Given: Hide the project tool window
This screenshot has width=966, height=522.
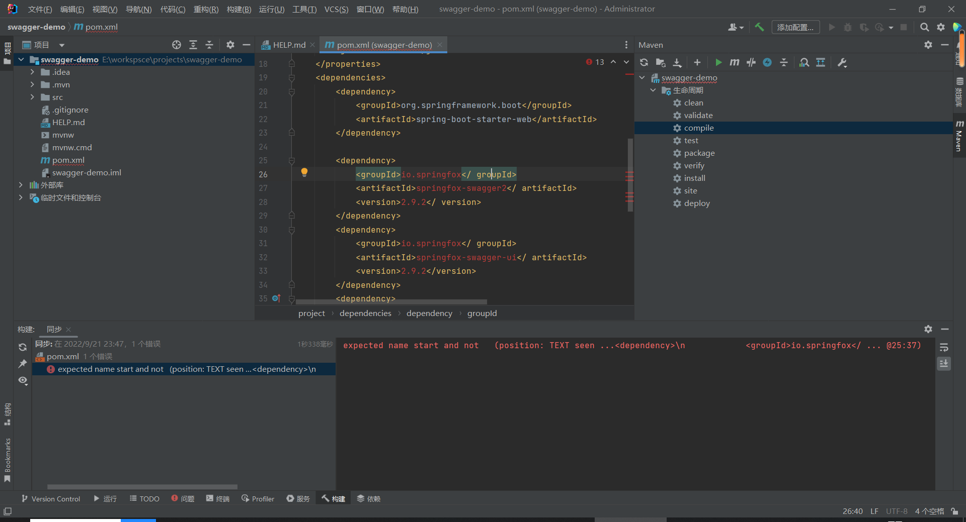Looking at the screenshot, I should [247, 45].
